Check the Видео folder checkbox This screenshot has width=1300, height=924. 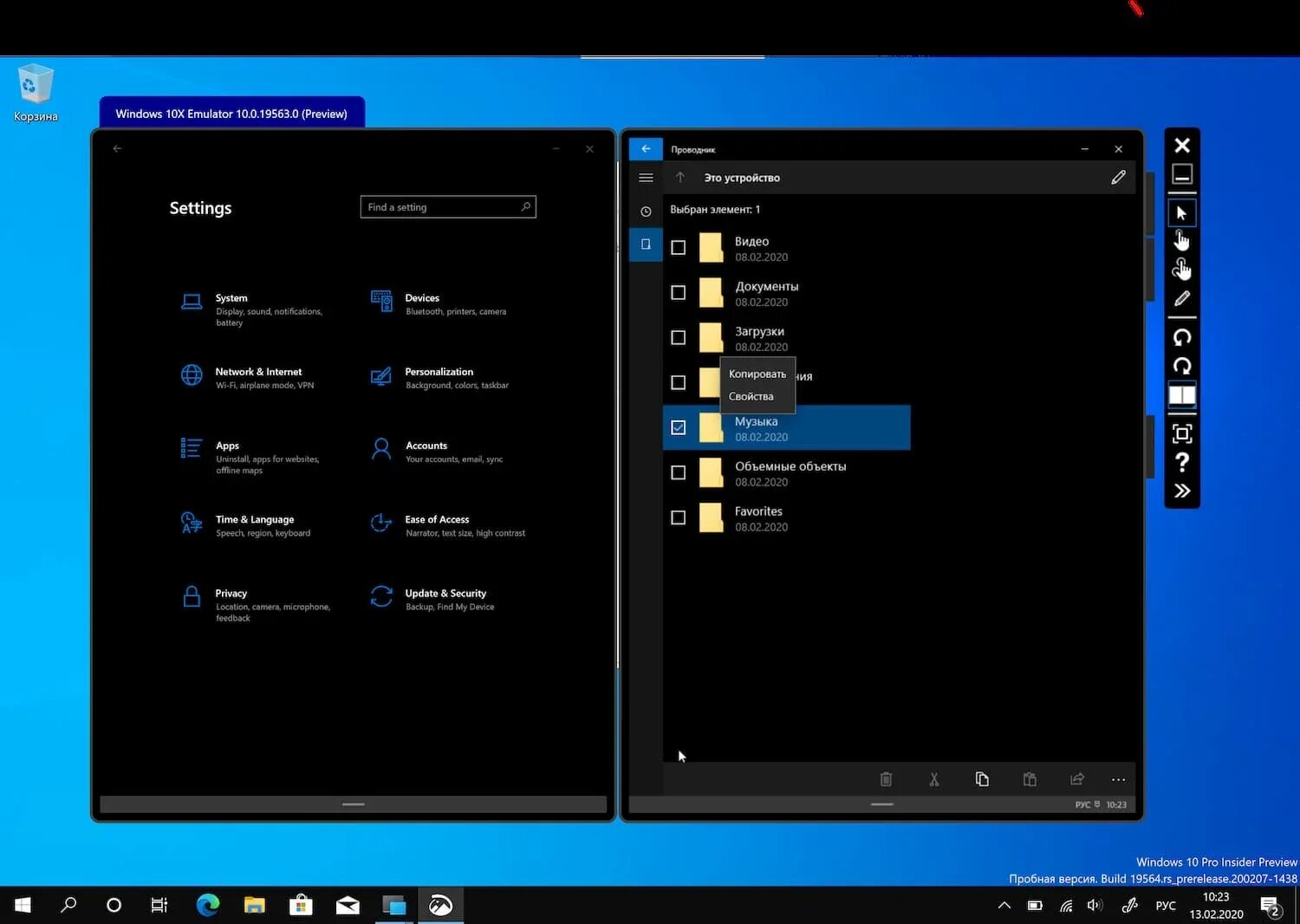point(679,248)
